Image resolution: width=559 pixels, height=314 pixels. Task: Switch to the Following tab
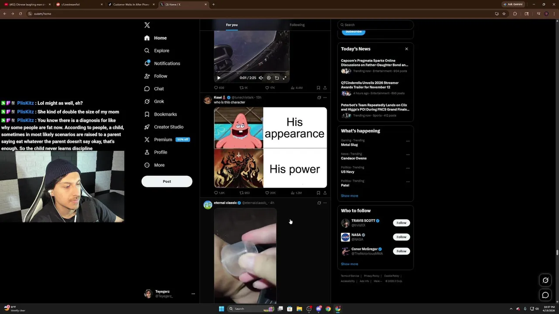pos(297,25)
